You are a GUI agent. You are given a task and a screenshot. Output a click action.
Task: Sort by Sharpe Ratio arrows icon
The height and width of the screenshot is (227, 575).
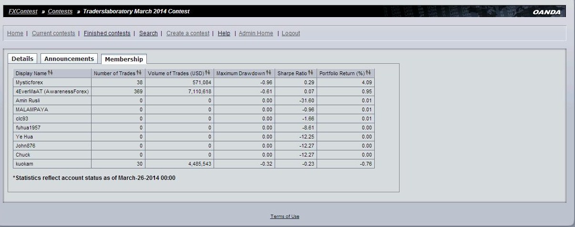pos(311,73)
